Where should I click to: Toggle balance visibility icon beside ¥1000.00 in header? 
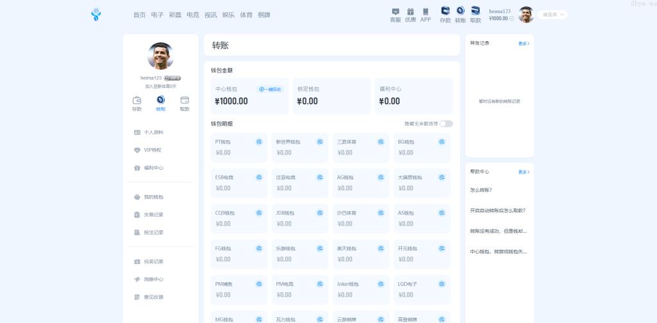pos(512,19)
